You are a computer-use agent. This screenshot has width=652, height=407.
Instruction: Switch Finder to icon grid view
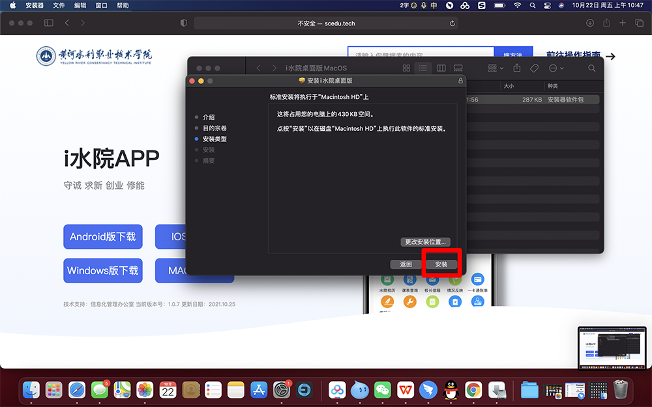tap(406, 68)
